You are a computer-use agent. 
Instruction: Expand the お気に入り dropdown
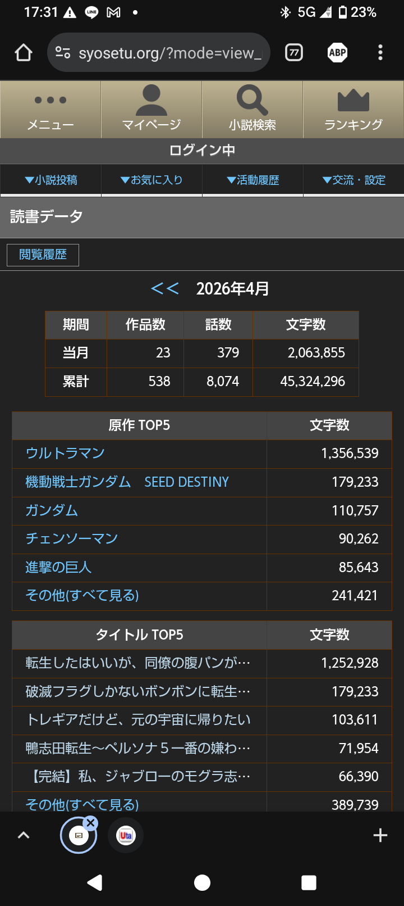pyautogui.click(x=151, y=180)
